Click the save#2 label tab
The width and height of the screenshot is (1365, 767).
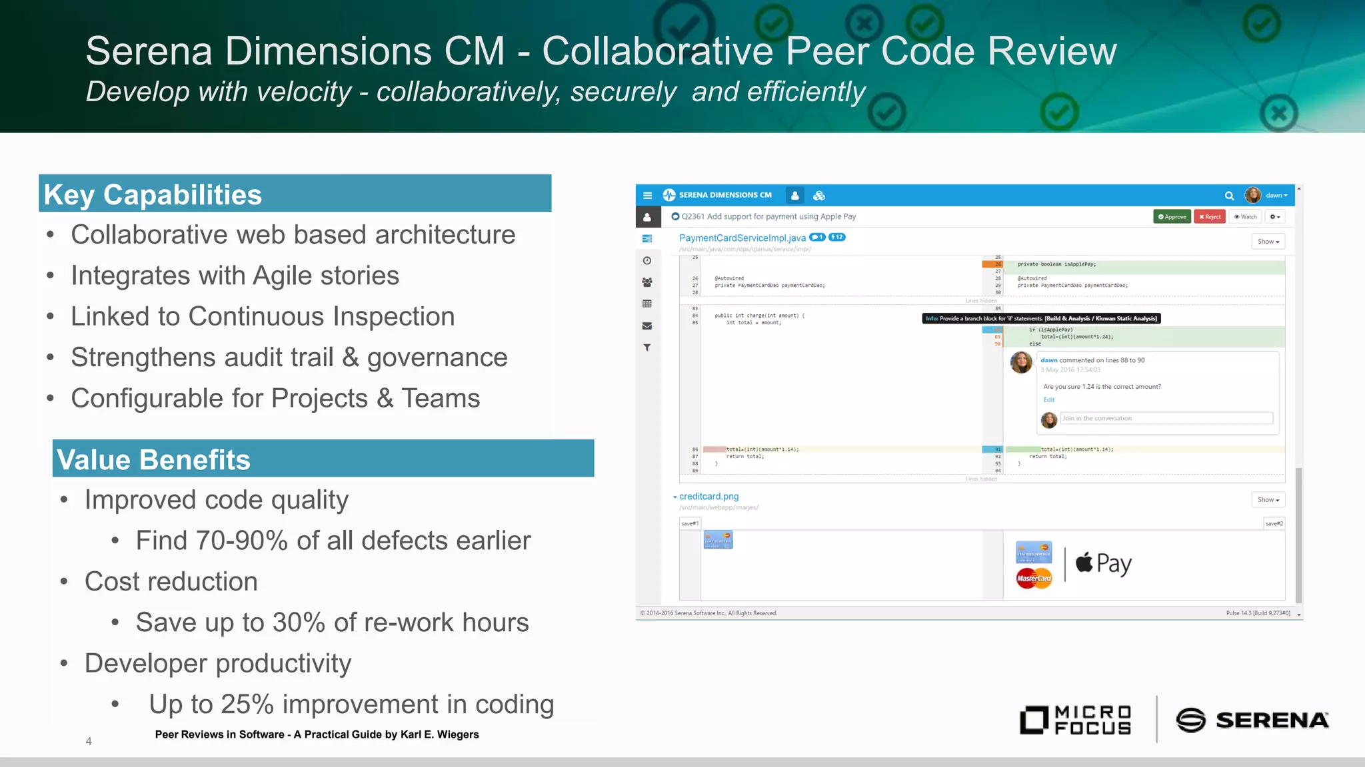1274,523
